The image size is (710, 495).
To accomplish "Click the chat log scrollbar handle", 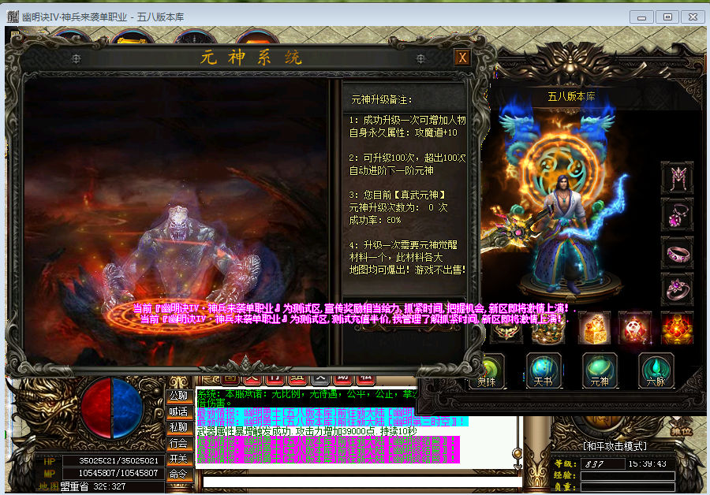I will point(517,453).
